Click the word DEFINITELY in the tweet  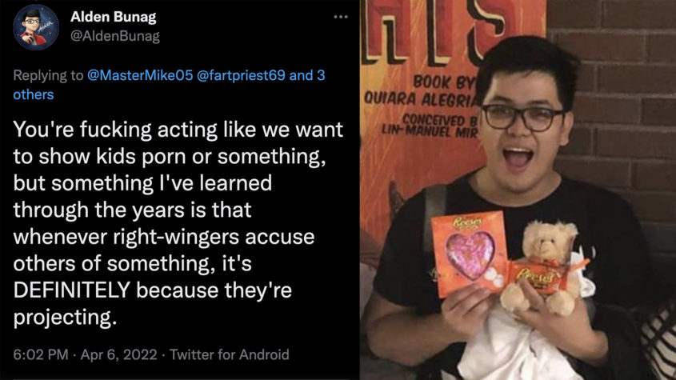tap(77, 292)
